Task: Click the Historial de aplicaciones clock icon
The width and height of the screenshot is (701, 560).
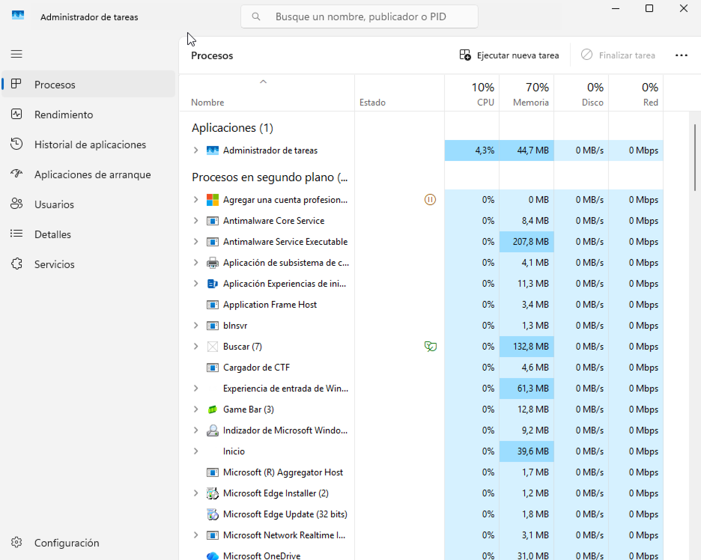Action: tap(16, 144)
